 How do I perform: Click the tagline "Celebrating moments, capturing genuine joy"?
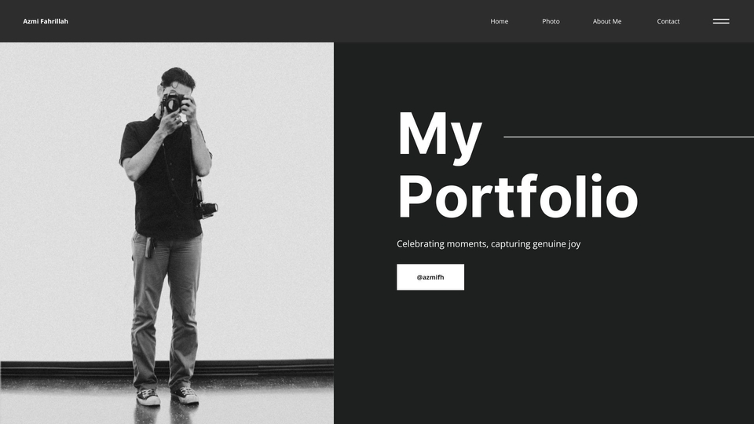coord(489,243)
